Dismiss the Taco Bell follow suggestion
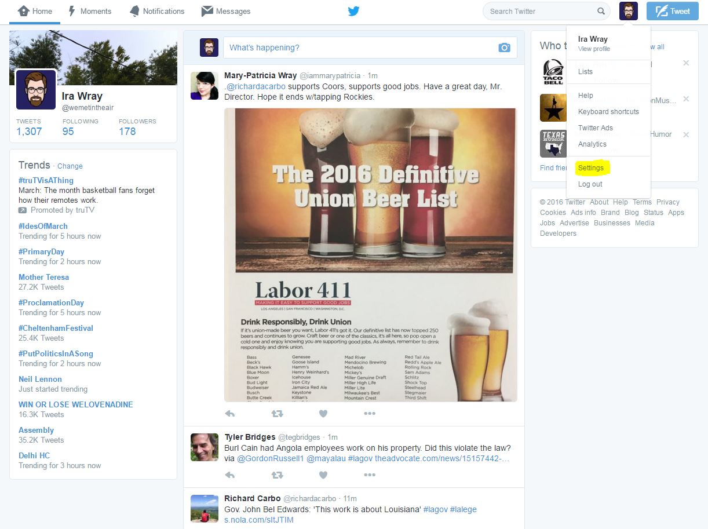Screen dimensions: 708x529 (x=686, y=63)
